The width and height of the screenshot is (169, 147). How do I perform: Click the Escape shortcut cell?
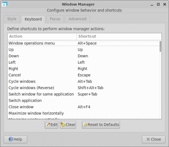84,75
